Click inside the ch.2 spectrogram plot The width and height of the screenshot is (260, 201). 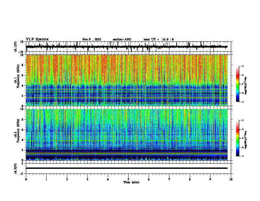(x=127, y=135)
